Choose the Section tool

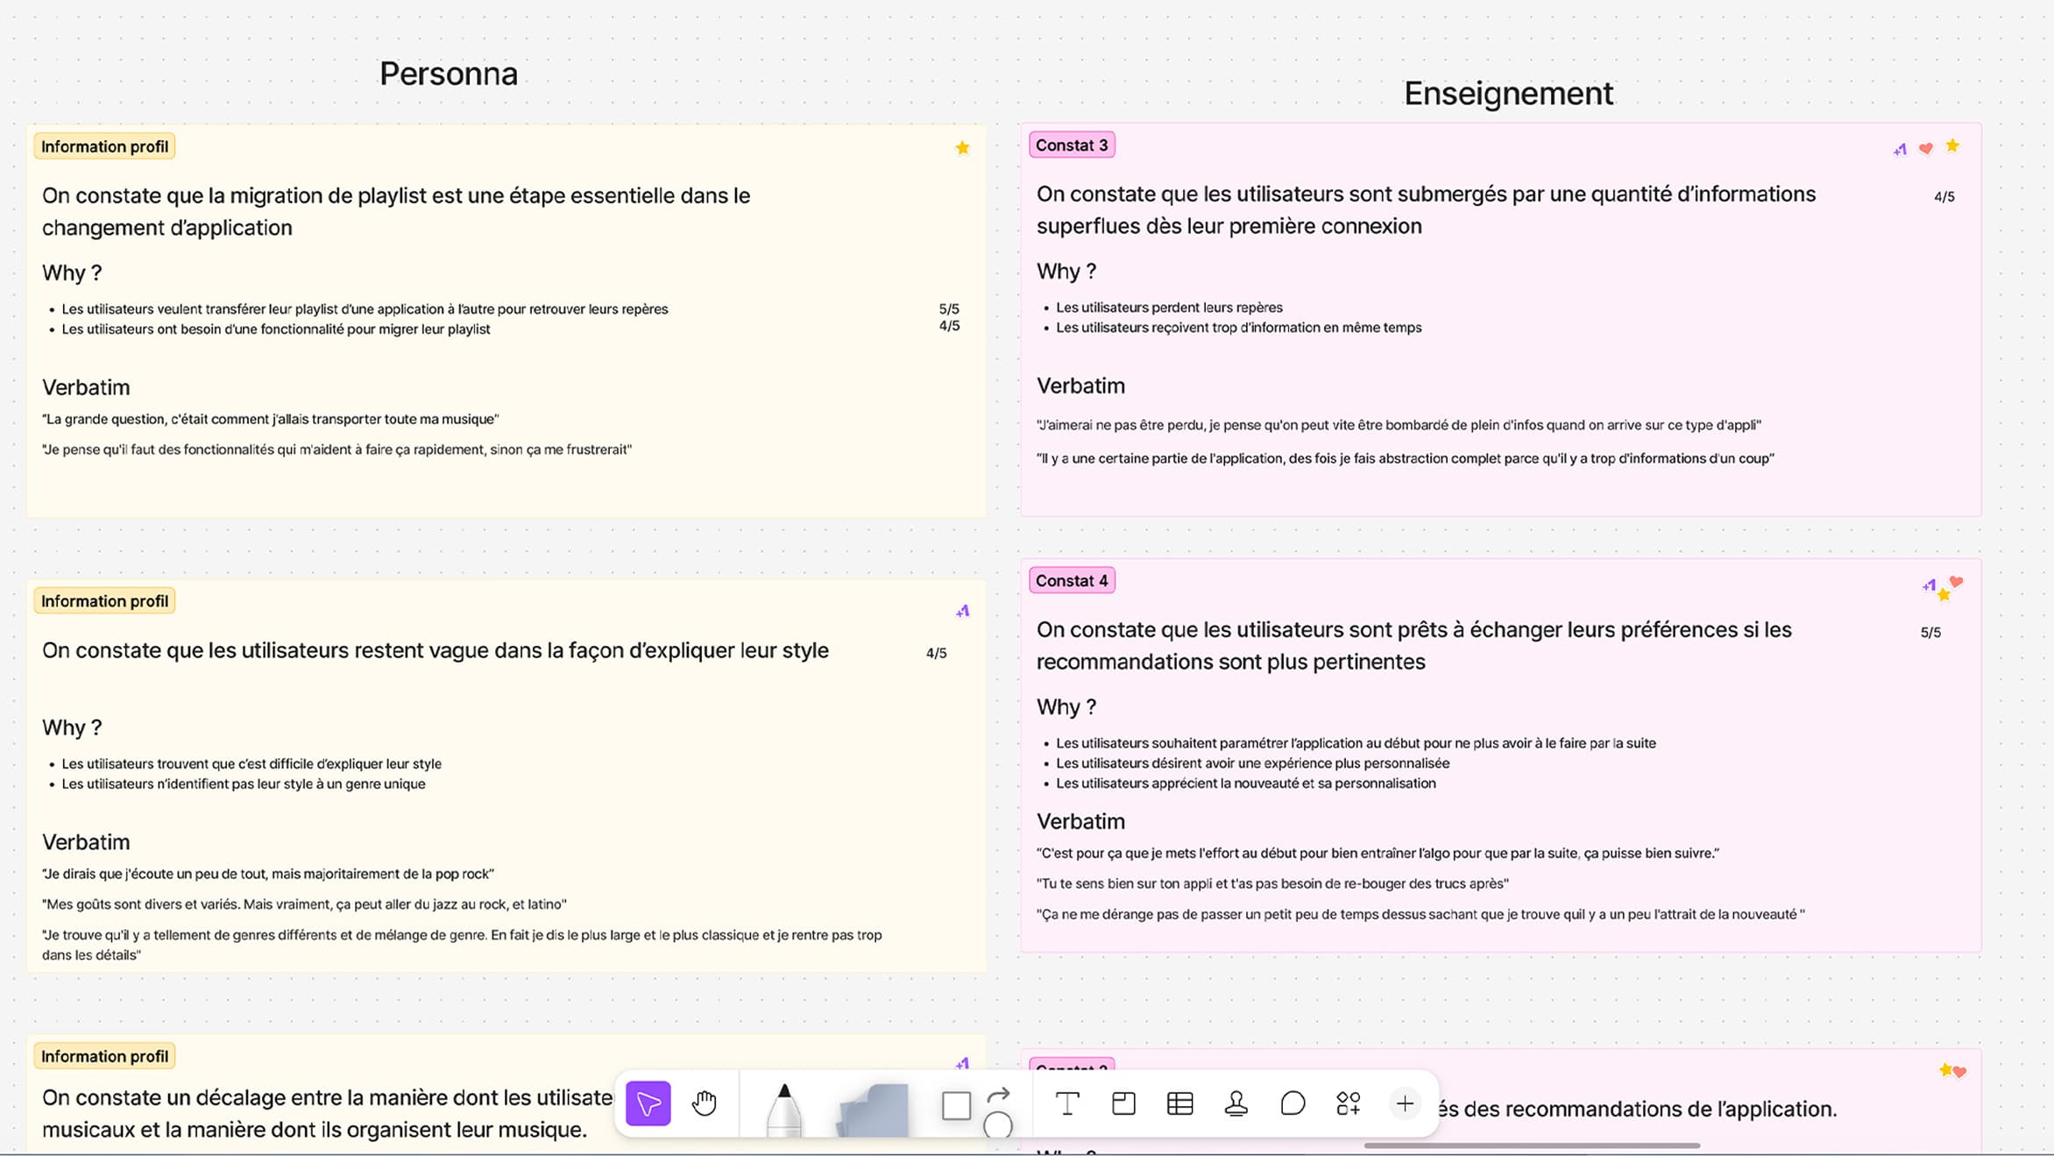pyautogui.click(x=1123, y=1103)
